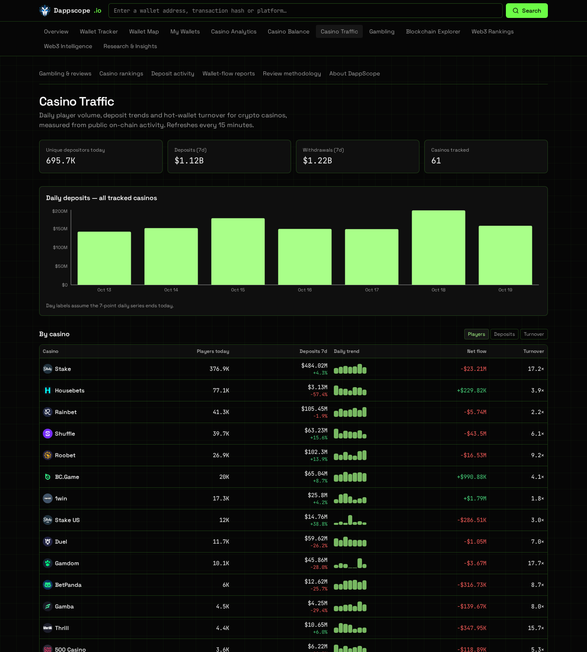
Task: Switch table view to Deposits
Action: pyautogui.click(x=504, y=334)
